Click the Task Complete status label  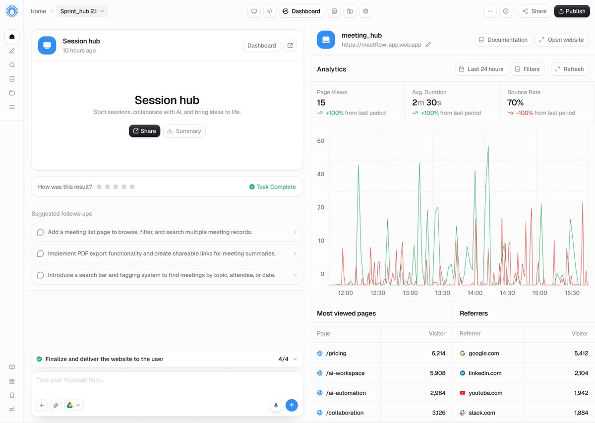tap(272, 187)
